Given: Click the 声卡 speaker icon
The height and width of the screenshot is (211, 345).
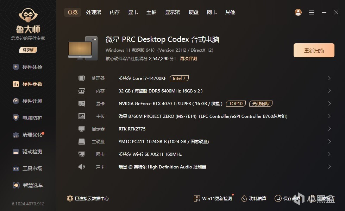Looking at the screenshot, I should [82, 167].
